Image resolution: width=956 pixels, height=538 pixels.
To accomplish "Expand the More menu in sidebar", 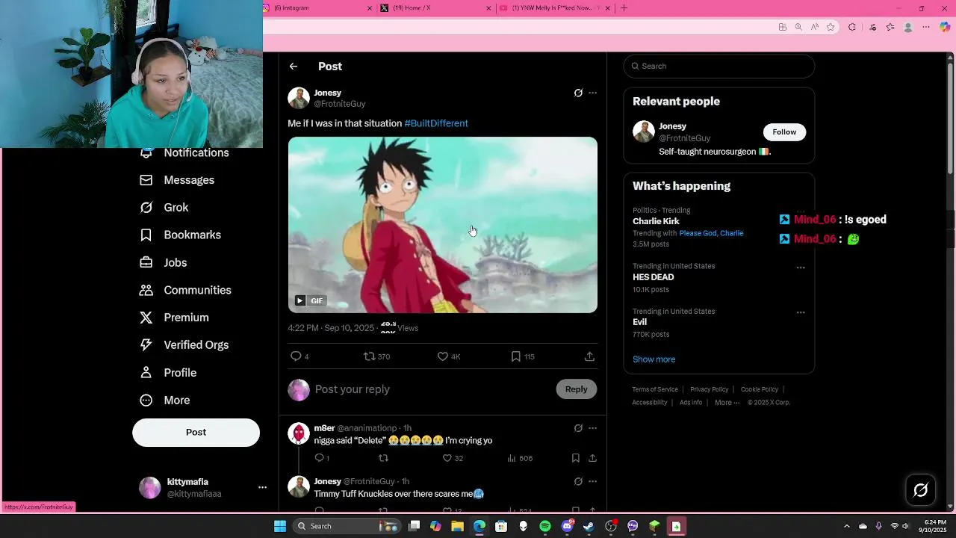I will (165, 401).
